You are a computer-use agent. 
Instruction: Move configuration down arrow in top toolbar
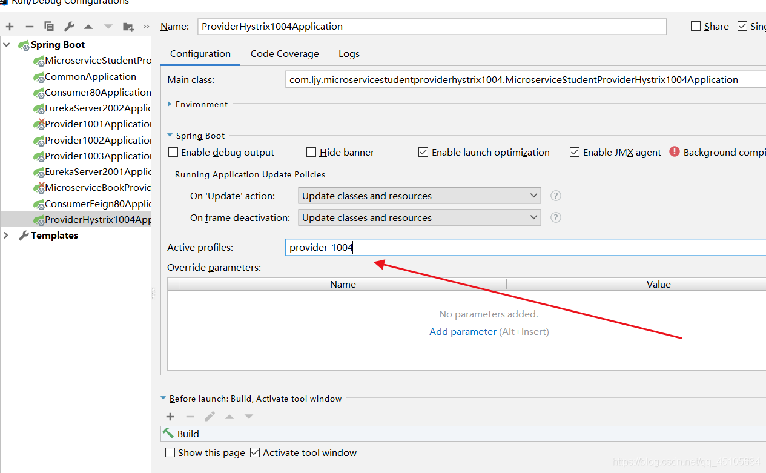coord(108,27)
